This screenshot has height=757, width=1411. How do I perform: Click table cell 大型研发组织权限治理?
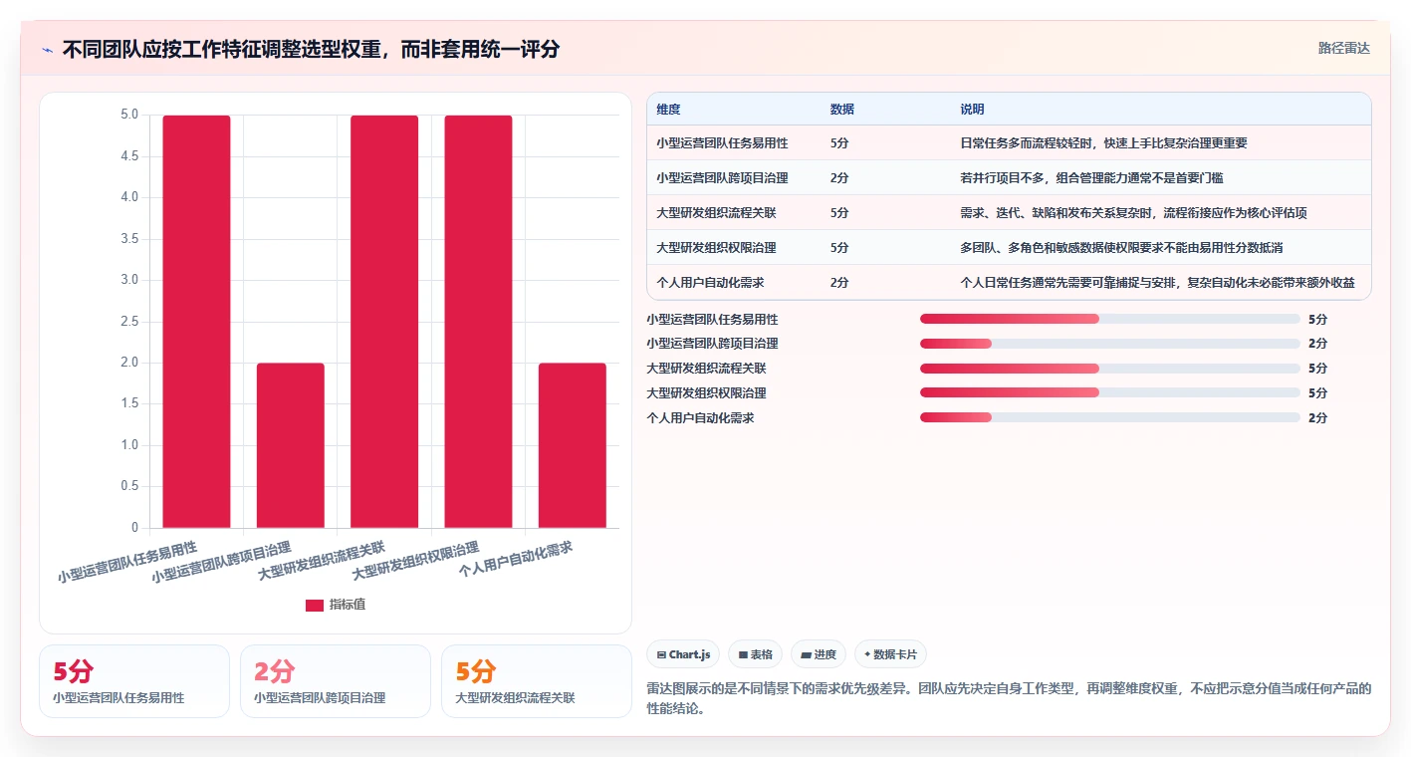coord(716,248)
